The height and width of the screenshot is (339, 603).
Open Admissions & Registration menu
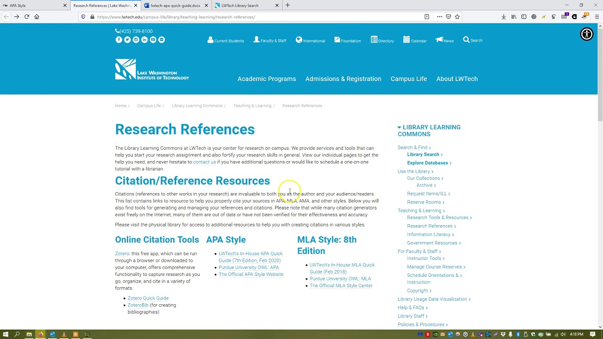point(343,79)
